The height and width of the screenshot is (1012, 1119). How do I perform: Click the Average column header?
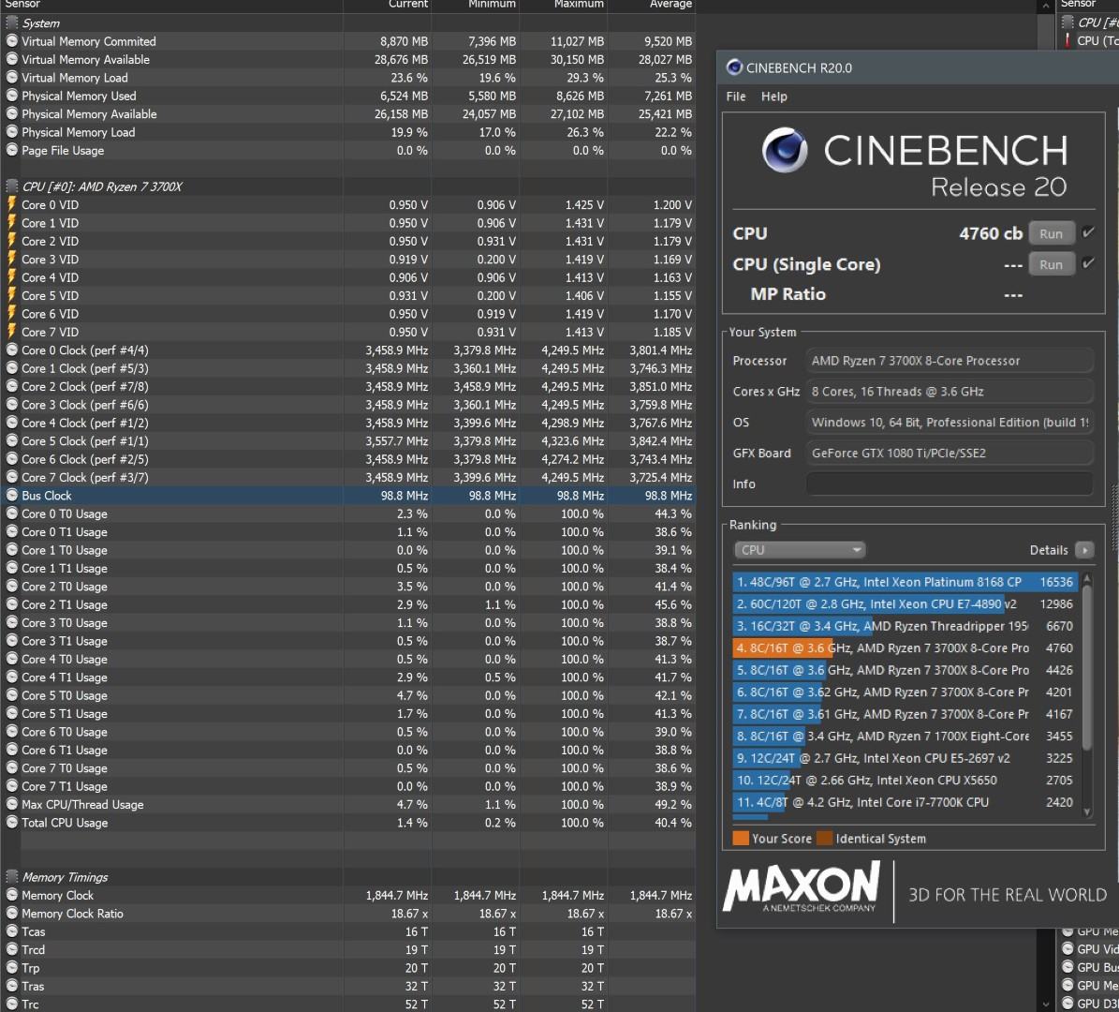[x=670, y=5]
